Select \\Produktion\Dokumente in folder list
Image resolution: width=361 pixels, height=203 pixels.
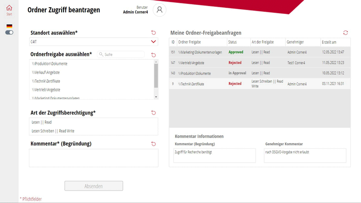click(91, 64)
